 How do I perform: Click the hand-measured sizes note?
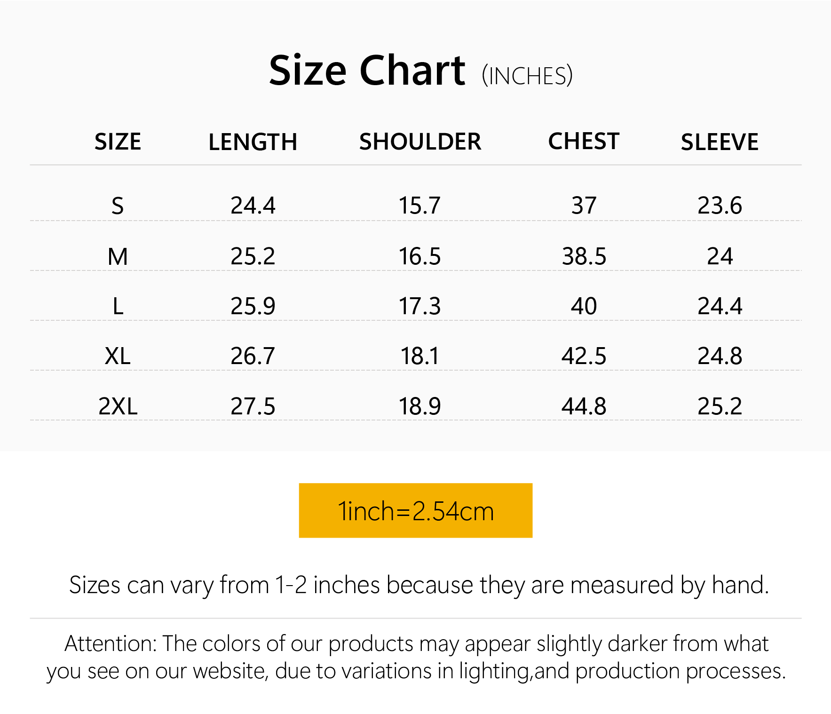coord(419,585)
